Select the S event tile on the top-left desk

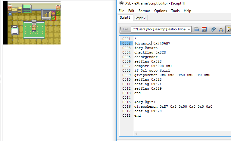(x=10, y=8)
